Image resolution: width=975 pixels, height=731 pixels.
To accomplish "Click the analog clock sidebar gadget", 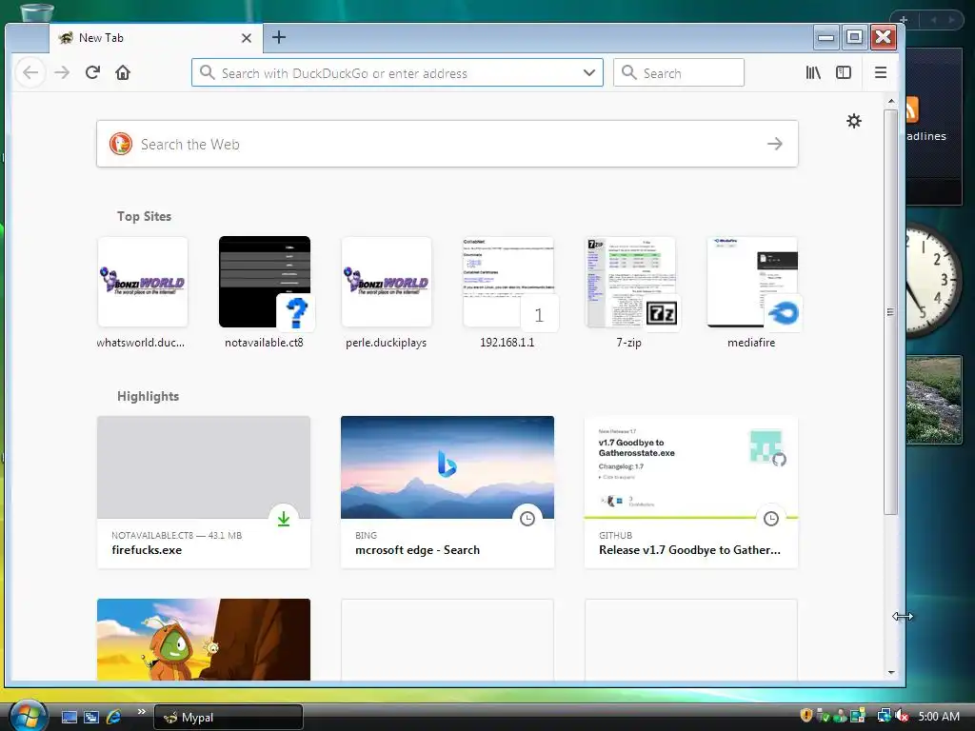I will point(933,281).
